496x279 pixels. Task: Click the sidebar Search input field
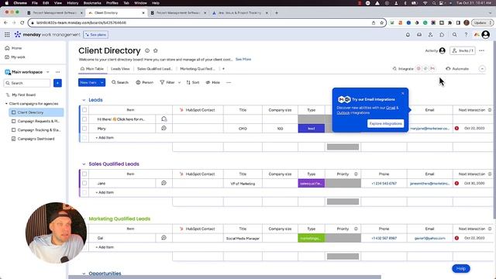[27, 83]
